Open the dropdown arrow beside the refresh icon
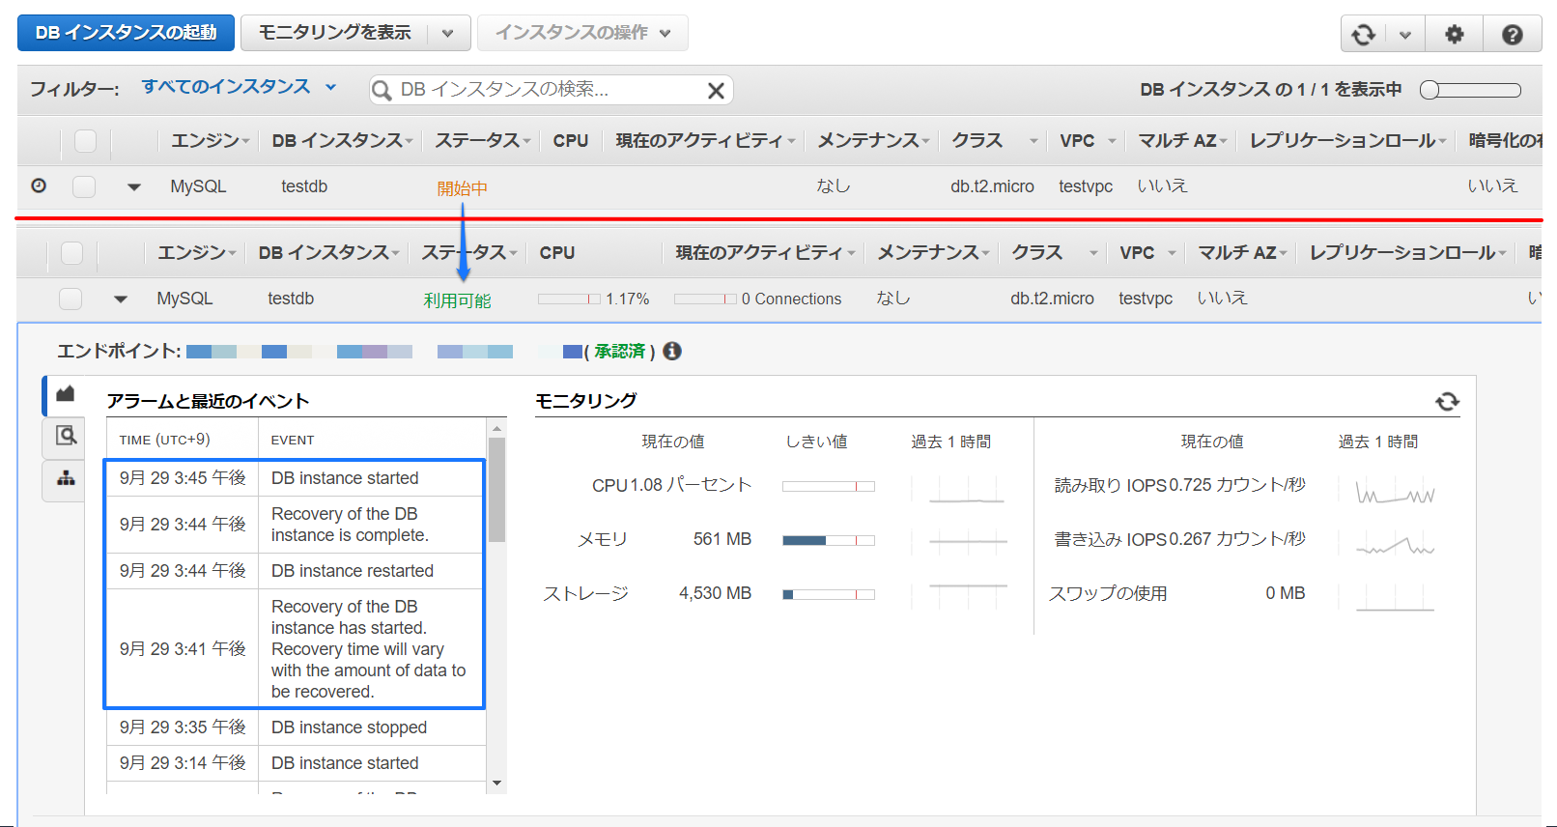 [1405, 35]
